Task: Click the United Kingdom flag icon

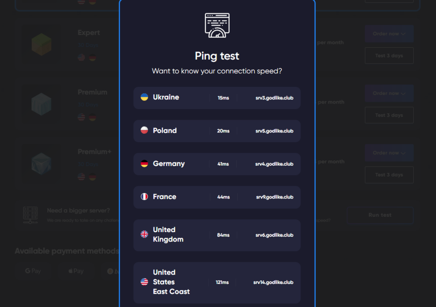Action: point(144,234)
